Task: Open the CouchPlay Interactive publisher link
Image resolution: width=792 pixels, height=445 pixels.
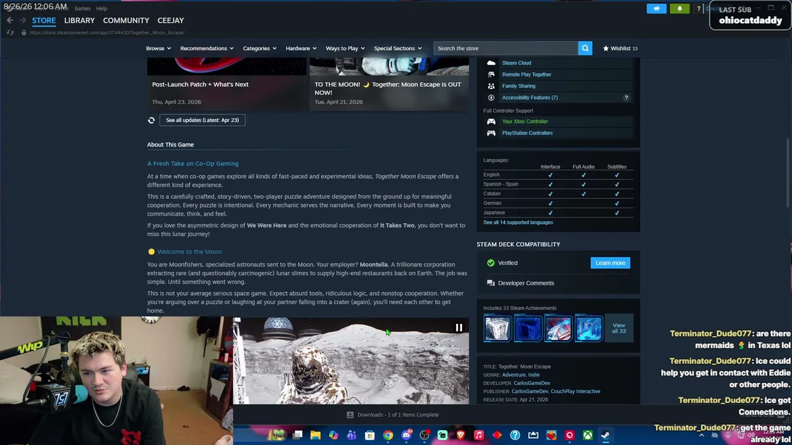Action: [x=575, y=391]
